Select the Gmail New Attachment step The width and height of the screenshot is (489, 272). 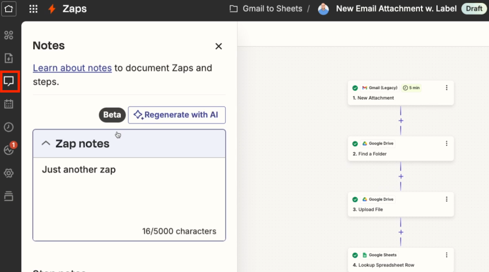pos(401,93)
